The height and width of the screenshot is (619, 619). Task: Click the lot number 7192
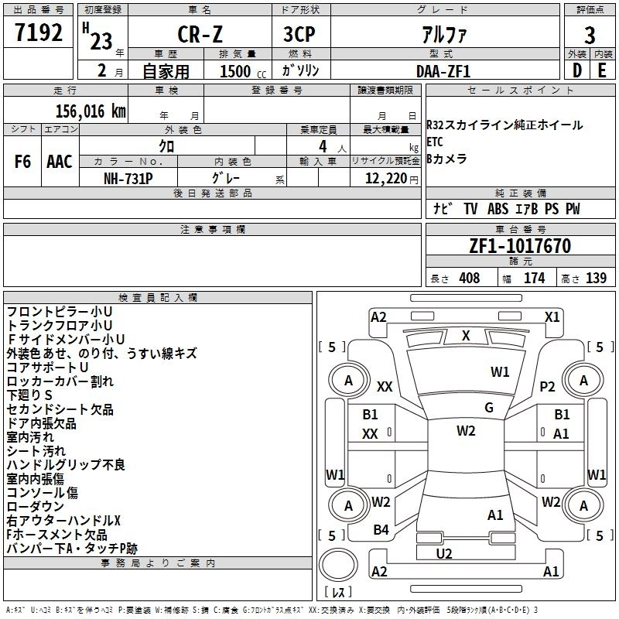pyautogui.click(x=39, y=33)
